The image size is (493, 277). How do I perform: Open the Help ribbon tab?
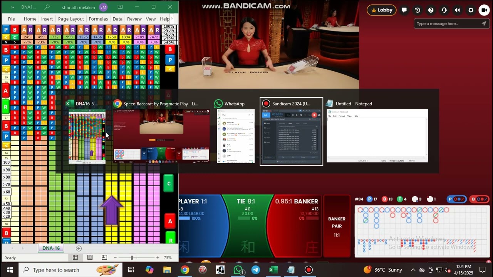(x=164, y=19)
